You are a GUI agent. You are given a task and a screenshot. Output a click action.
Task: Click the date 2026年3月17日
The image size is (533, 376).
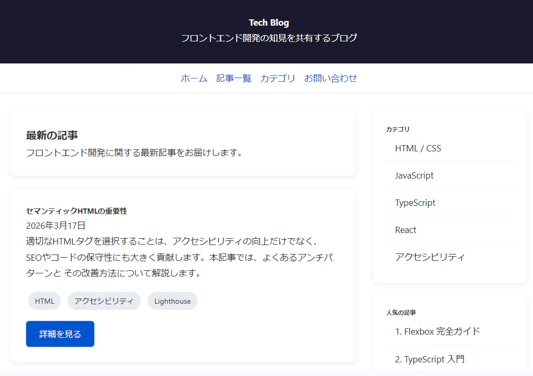click(x=56, y=225)
